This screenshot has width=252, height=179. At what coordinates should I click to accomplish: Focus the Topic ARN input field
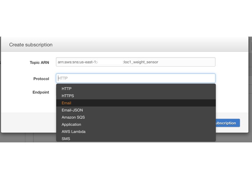(136, 62)
